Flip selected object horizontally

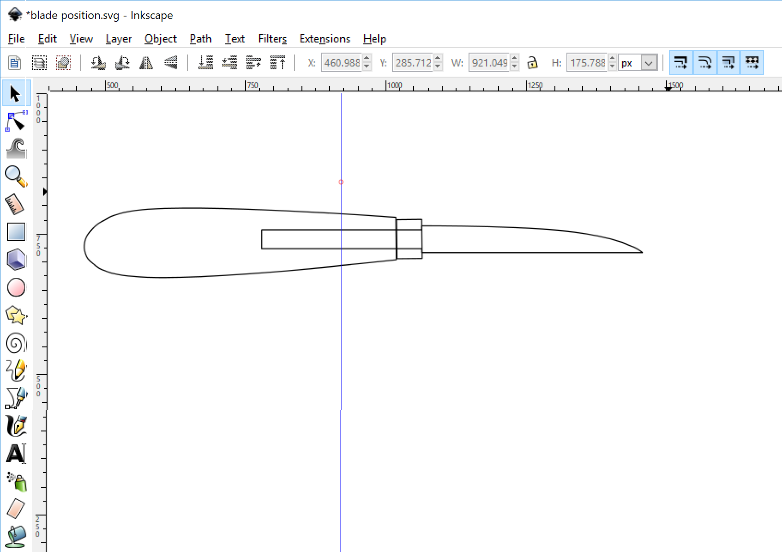pyautogui.click(x=146, y=62)
